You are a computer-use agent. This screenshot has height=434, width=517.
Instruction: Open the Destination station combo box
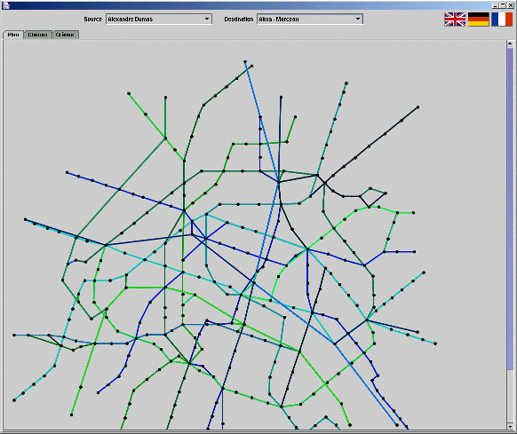[310, 19]
